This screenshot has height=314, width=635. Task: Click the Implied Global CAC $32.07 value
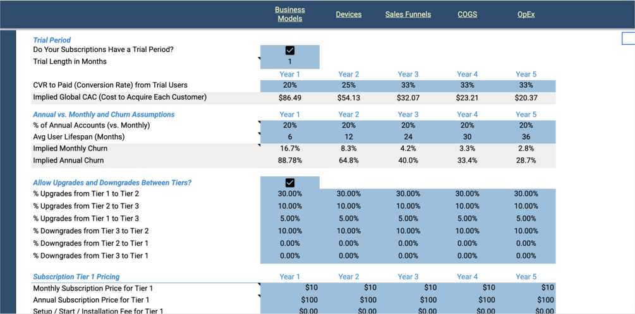point(408,98)
